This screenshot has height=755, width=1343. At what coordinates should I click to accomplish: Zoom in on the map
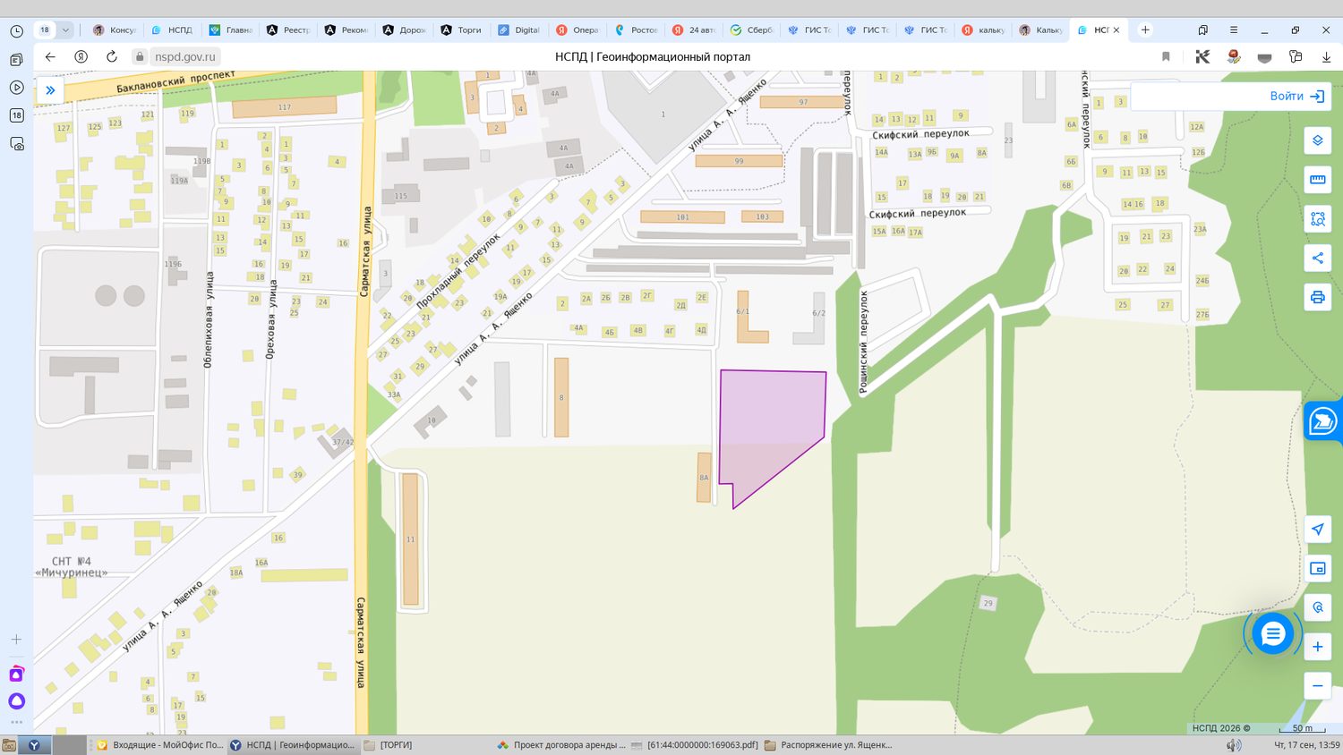1317,647
